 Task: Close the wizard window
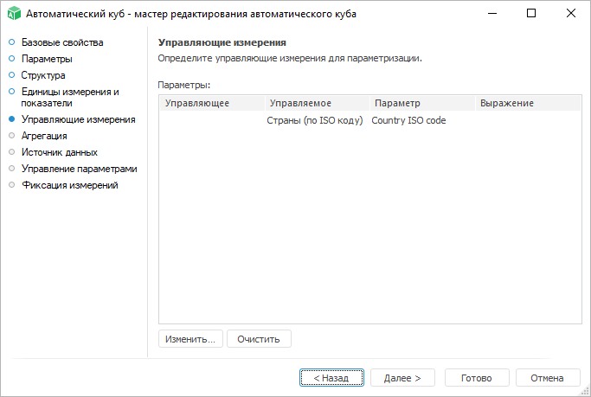(570, 14)
